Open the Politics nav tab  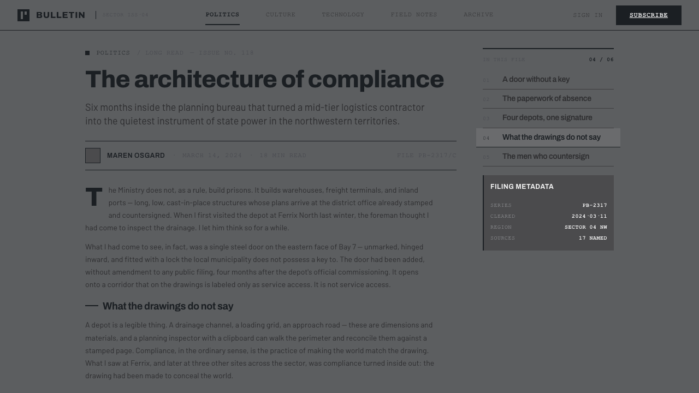click(222, 15)
